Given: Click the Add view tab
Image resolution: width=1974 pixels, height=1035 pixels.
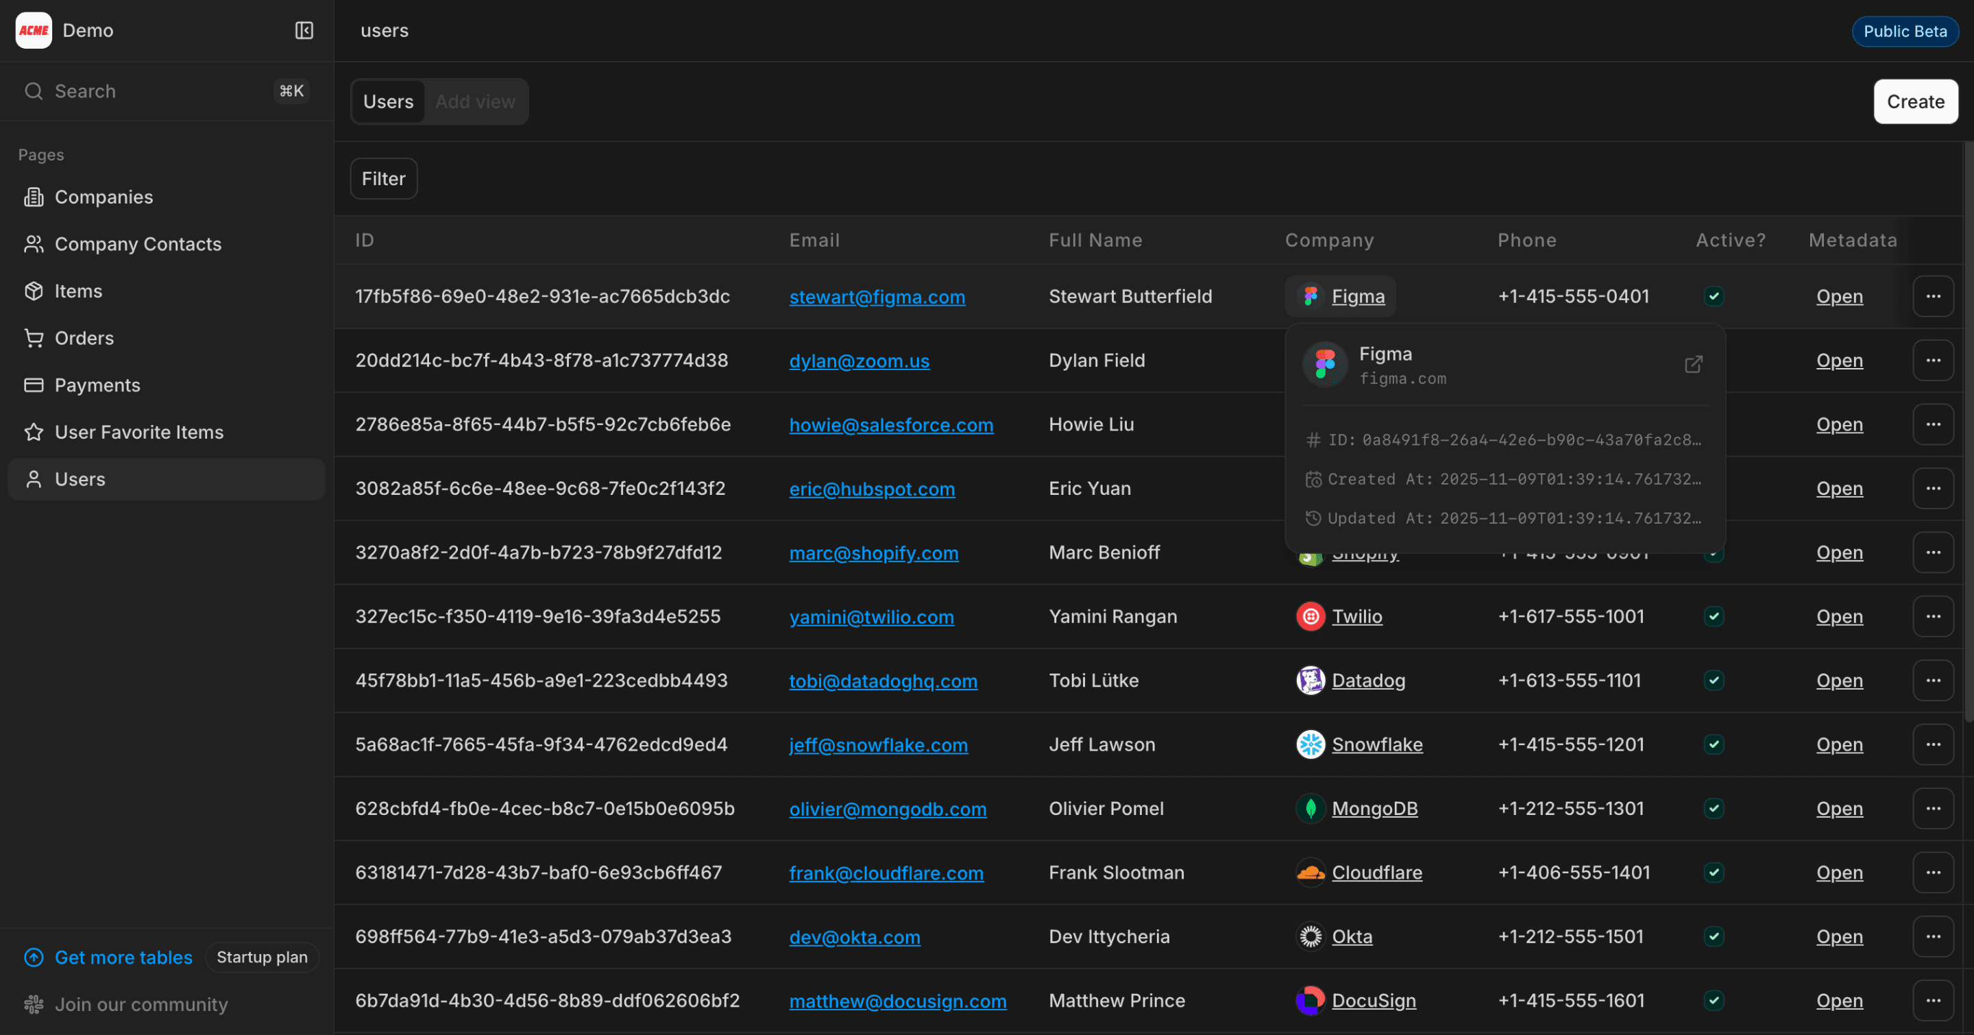Looking at the screenshot, I should [475, 102].
